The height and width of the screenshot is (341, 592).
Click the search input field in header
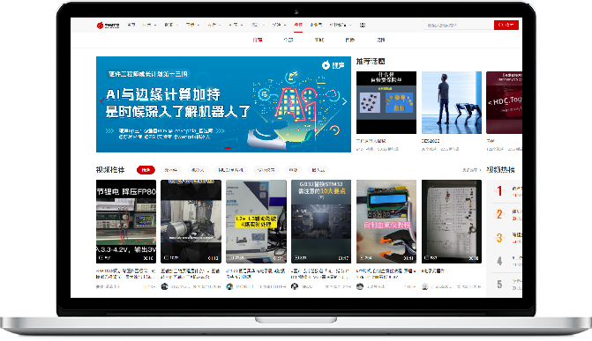click(x=459, y=26)
